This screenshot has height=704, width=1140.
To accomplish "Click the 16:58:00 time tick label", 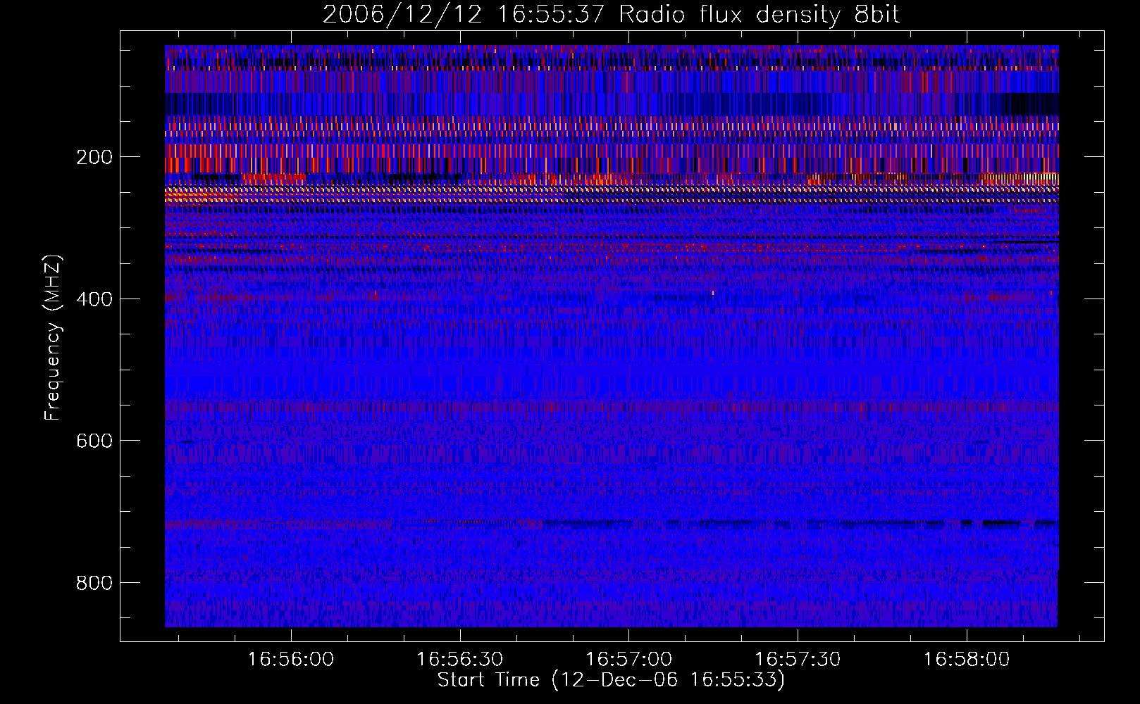I will coord(967,659).
